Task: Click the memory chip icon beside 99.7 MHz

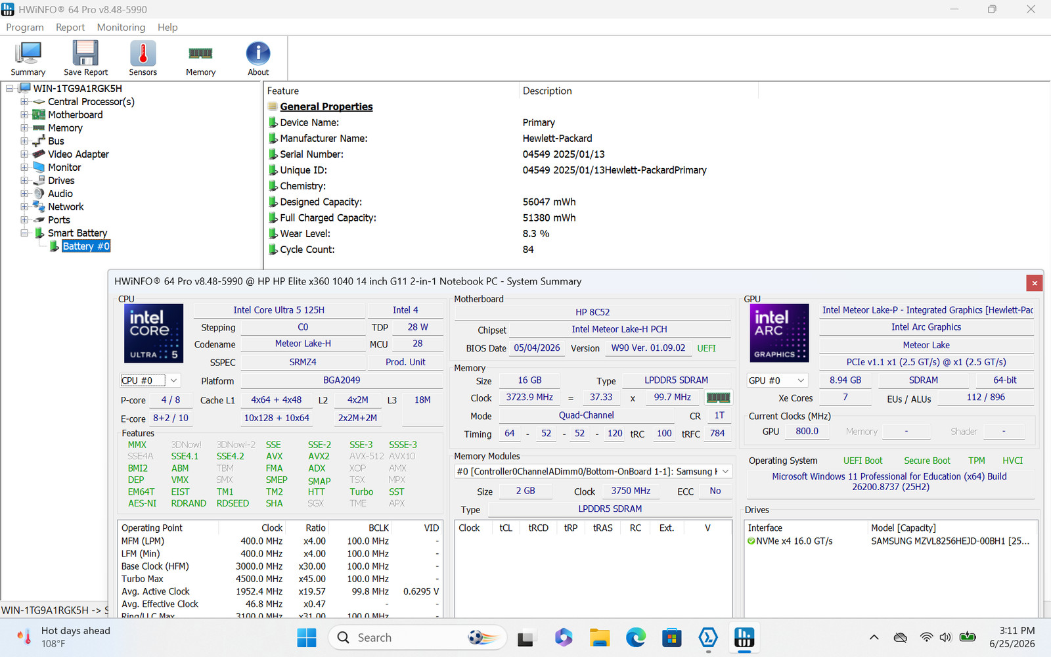Action: pyautogui.click(x=718, y=397)
